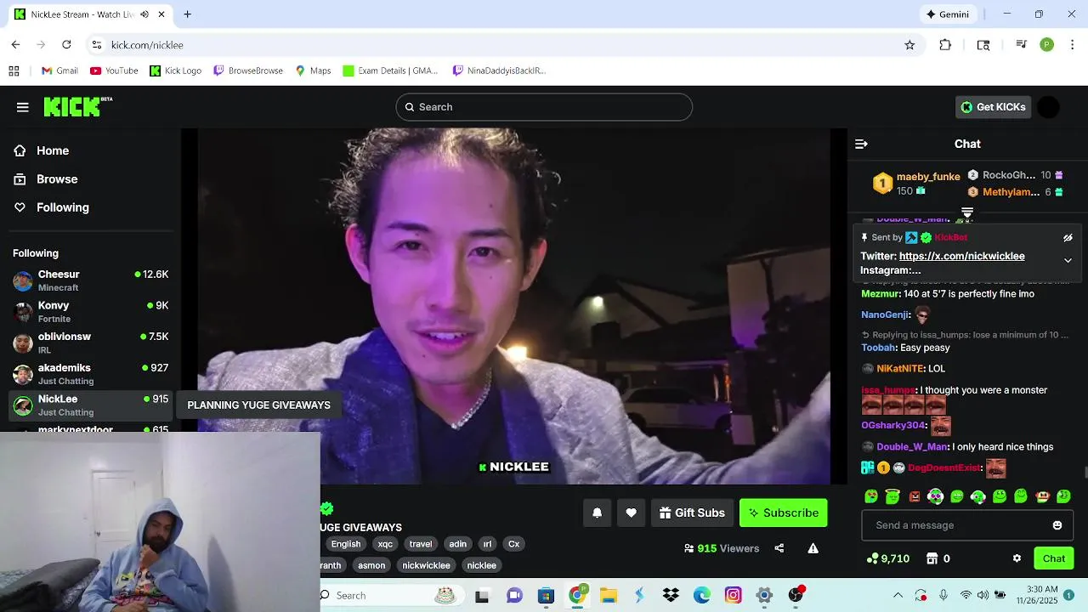This screenshot has height=612, width=1088.
Task: Select the nickwicklee tag
Action: [426, 565]
